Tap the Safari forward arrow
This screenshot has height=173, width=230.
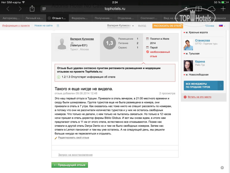coord(20,9)
